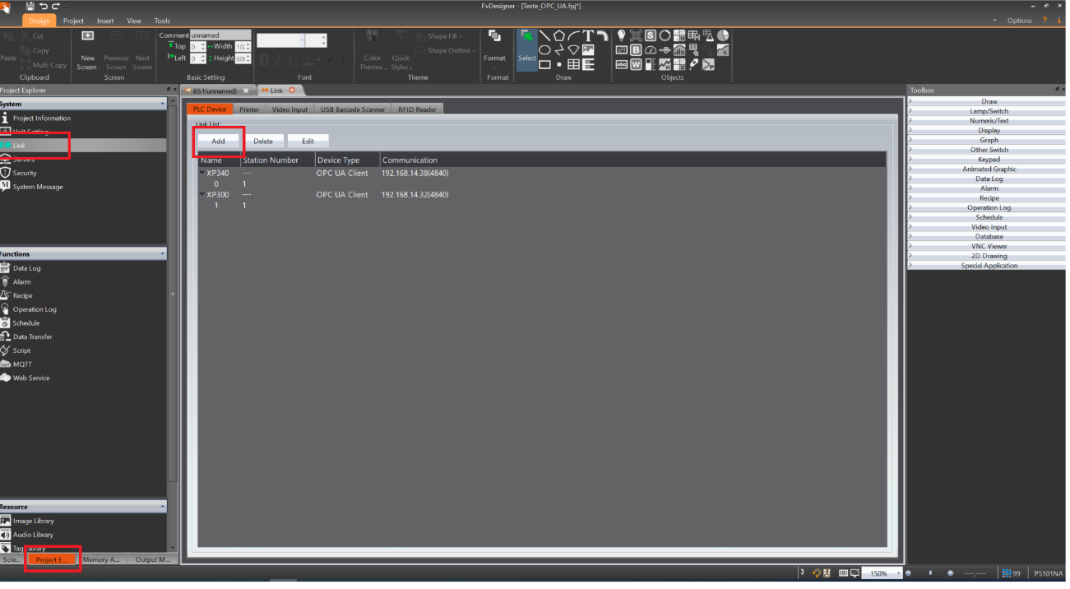Open the 150% zoom level dropdown
1070x589 pixels.
pos(898,573)
